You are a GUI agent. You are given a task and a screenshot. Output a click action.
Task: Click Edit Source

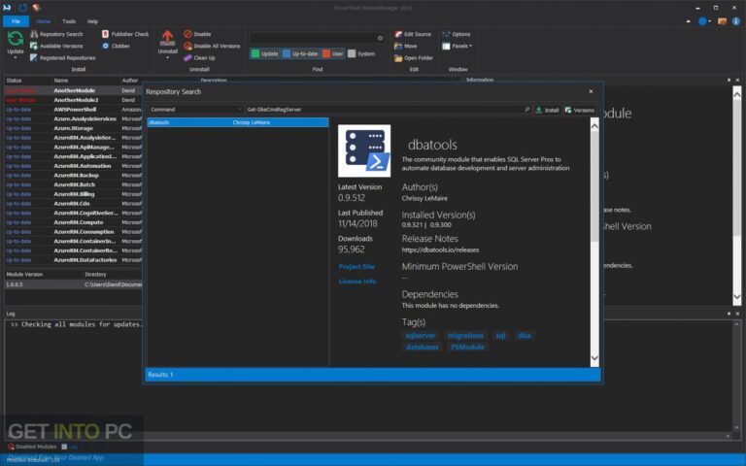click(413, 34)
